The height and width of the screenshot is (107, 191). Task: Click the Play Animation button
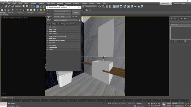pos(154,103)
